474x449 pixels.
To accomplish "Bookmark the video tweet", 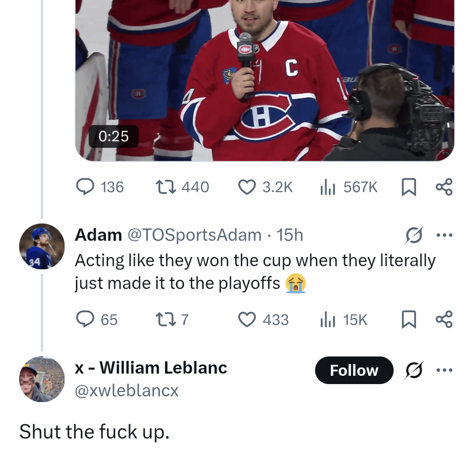I will click(409, 186).
